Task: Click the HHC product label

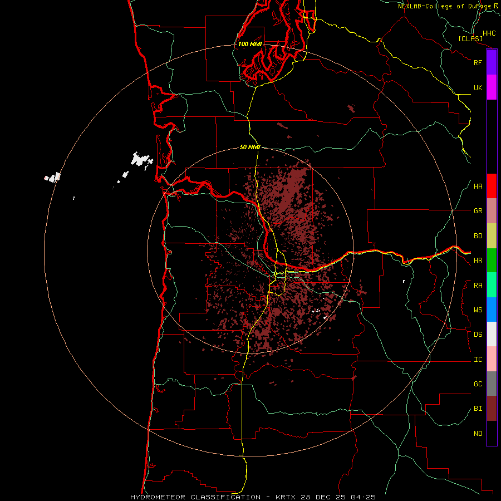Action: click(x=489, y=33)
